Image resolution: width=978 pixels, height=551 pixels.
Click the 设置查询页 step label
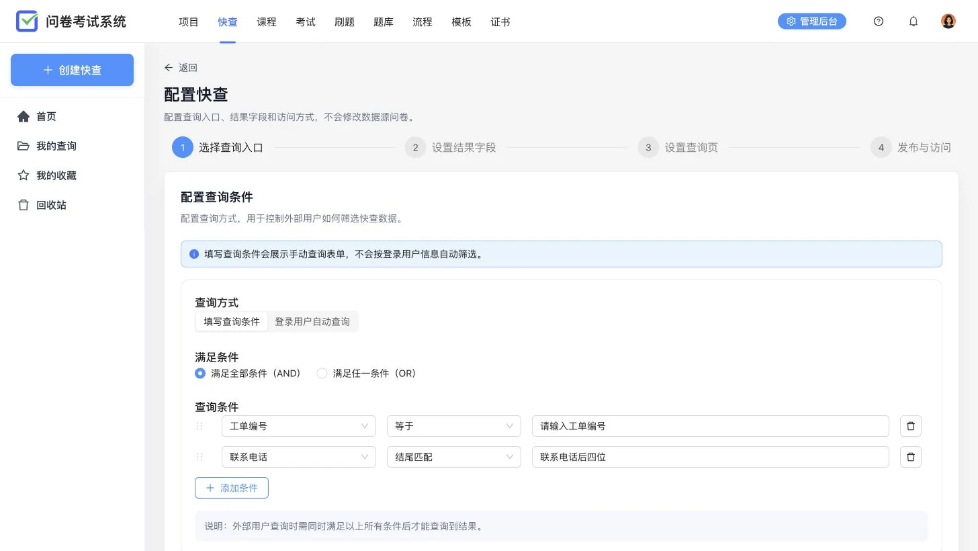click(691, 148)
